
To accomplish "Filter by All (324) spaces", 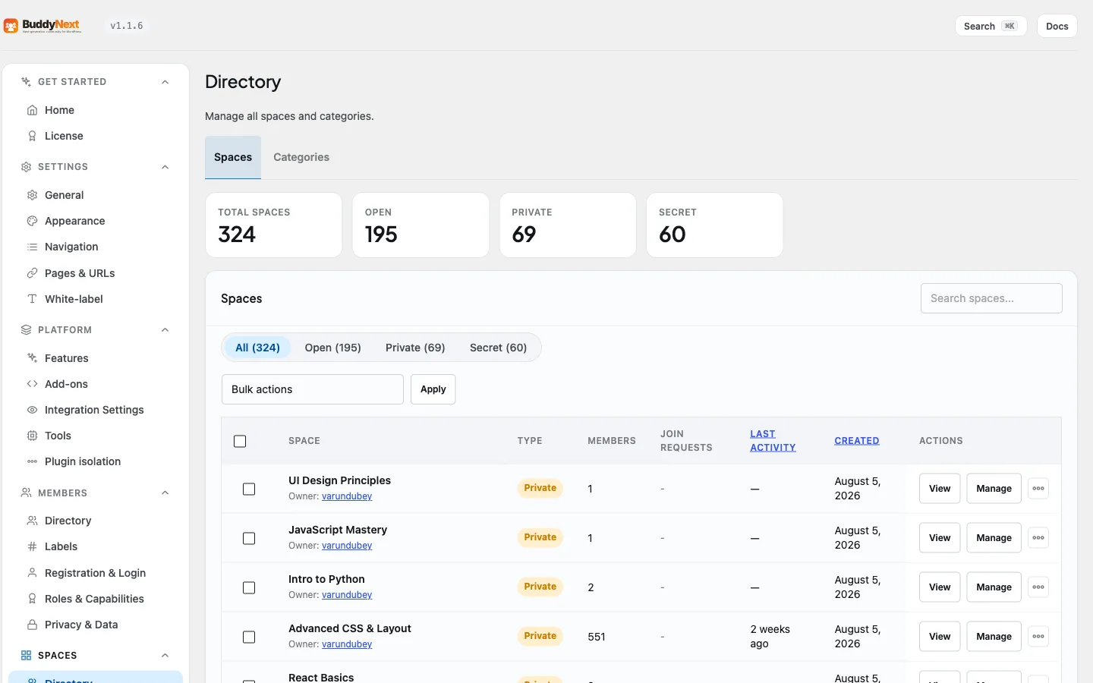I will [x=257, y=348].
